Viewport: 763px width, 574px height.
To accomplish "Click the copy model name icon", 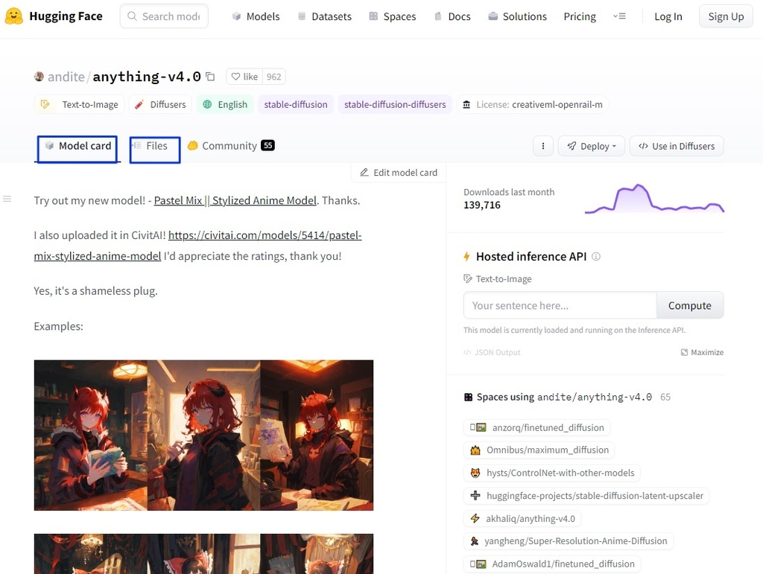I will click(x=210, y=76).
